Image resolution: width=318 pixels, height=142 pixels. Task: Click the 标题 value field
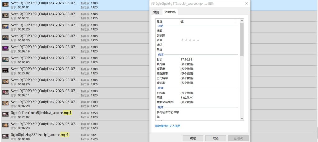pyautogui.click(x=208, y=31)
